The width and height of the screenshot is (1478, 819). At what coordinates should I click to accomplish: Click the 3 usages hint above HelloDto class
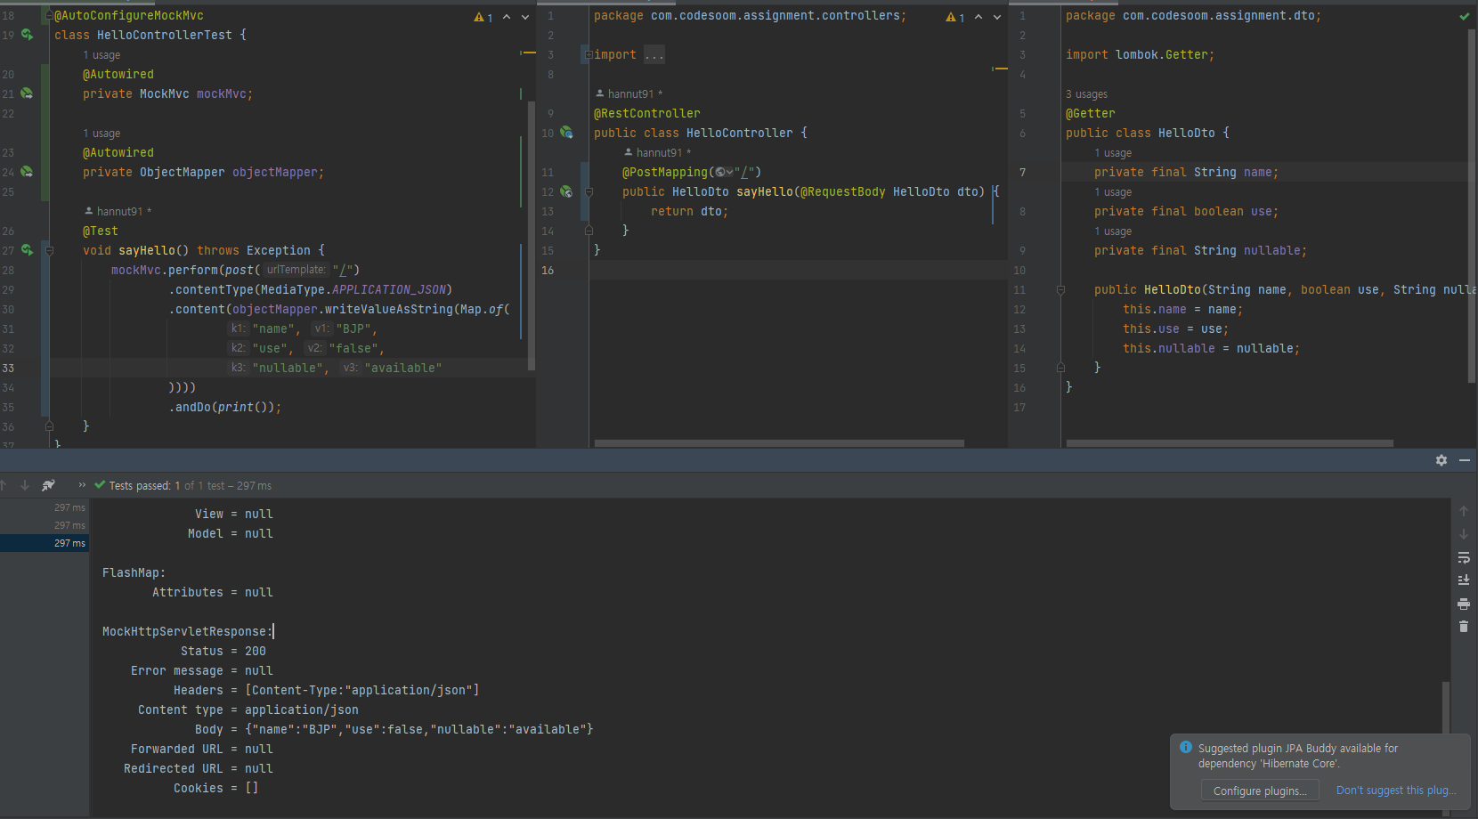1086,94
